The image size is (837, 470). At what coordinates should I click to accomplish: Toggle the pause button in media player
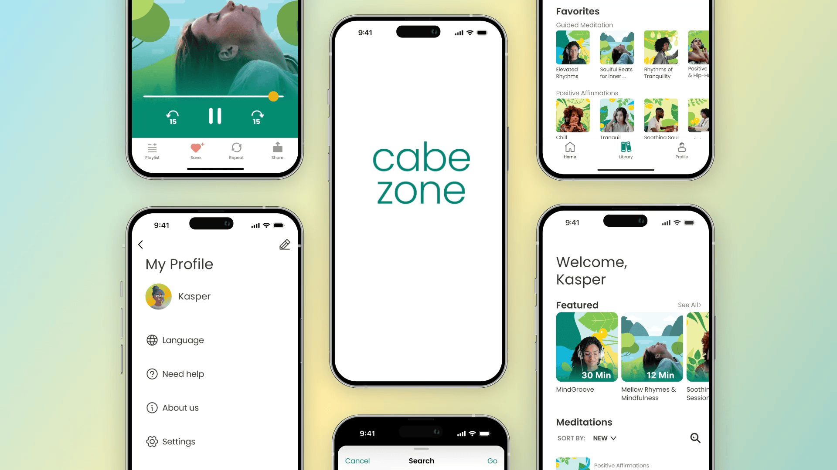[214, 116]
